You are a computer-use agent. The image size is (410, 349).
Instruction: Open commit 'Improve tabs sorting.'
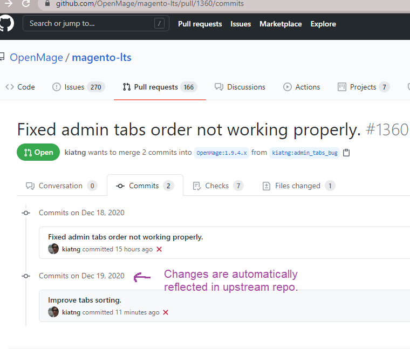coord(85,300)
